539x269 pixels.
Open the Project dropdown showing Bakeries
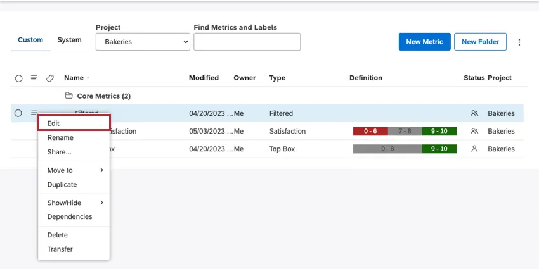point(143,42)
